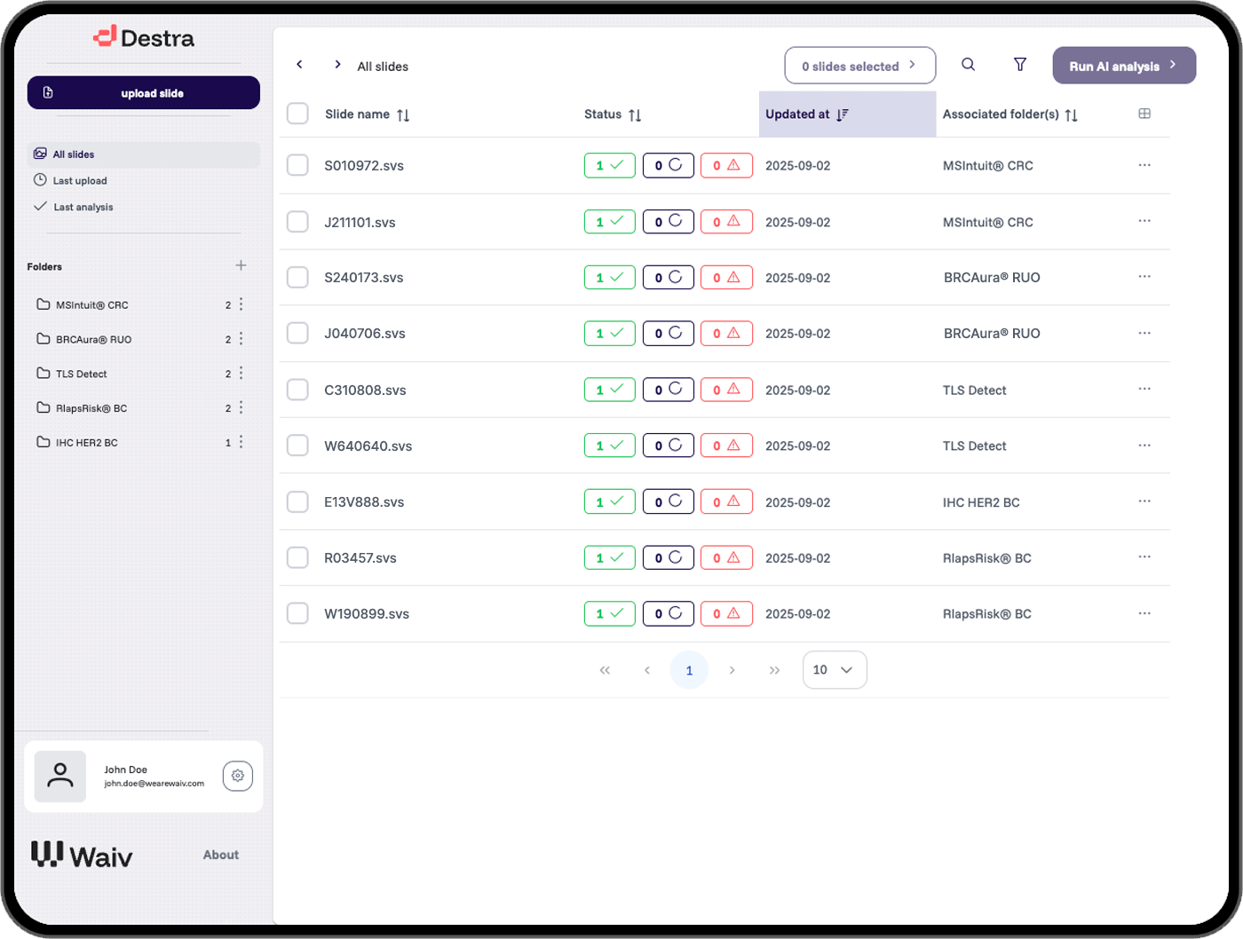Click the upload slide button

(142, 92)
